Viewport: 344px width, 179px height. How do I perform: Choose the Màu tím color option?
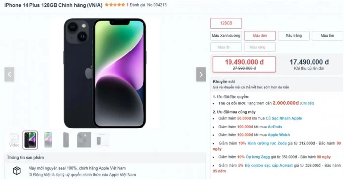tap(327, 36)
